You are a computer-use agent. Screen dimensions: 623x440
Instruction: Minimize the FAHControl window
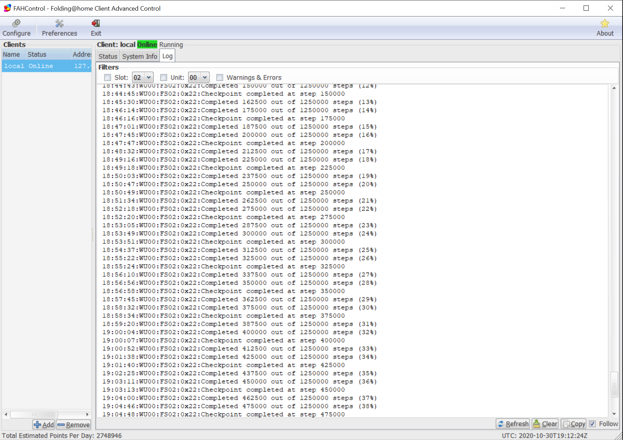click(562, 8)
